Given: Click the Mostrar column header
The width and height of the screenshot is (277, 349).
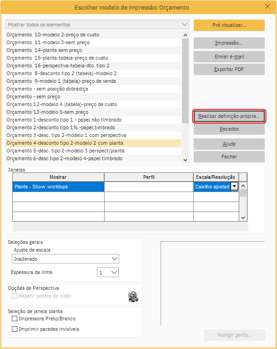Looking at the screenshot, I should [58, 177].
